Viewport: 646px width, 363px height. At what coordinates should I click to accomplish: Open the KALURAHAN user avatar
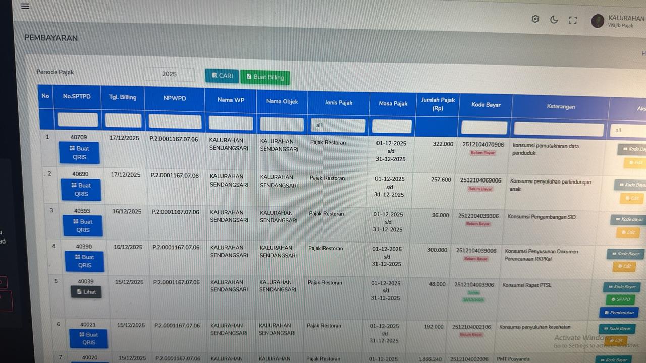[598, 21]
